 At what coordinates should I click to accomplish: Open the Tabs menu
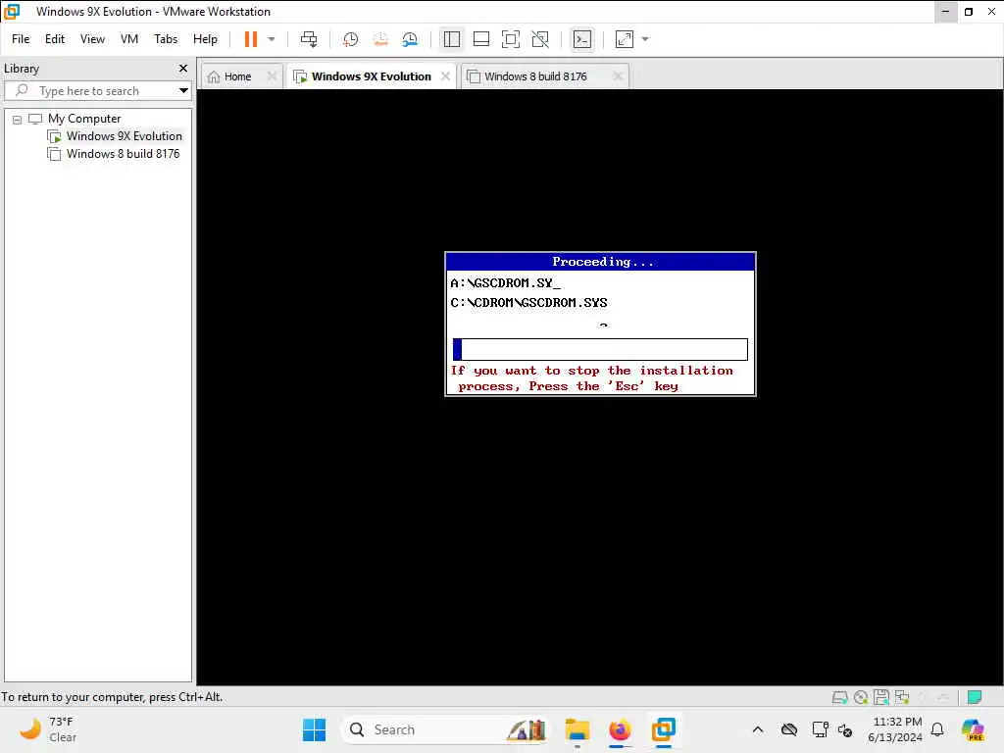(x=166, y=39)
